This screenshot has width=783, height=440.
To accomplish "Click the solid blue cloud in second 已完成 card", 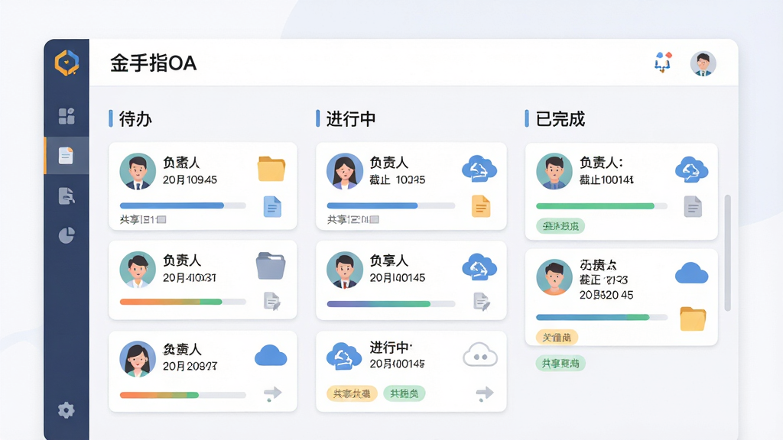I will [x=691, y=273].
